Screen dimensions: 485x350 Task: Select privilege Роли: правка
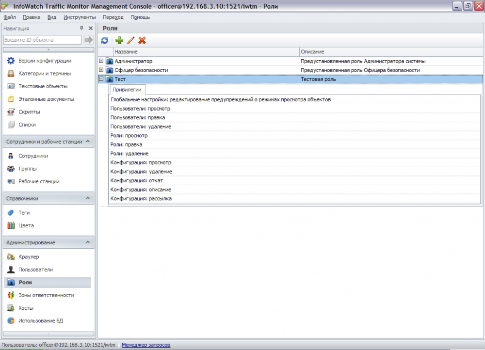(294, 144)
